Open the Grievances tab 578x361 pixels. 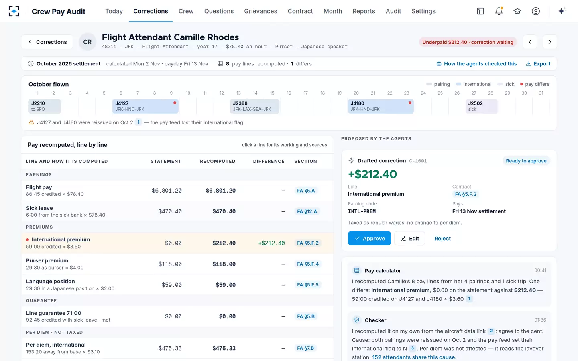point(261,11)
